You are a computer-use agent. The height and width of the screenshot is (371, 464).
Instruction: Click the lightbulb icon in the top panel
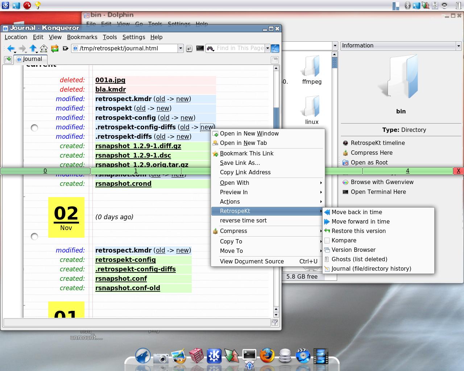(x=38, y=5)
